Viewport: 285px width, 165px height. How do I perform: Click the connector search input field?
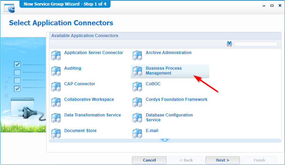tap(256, 44)
